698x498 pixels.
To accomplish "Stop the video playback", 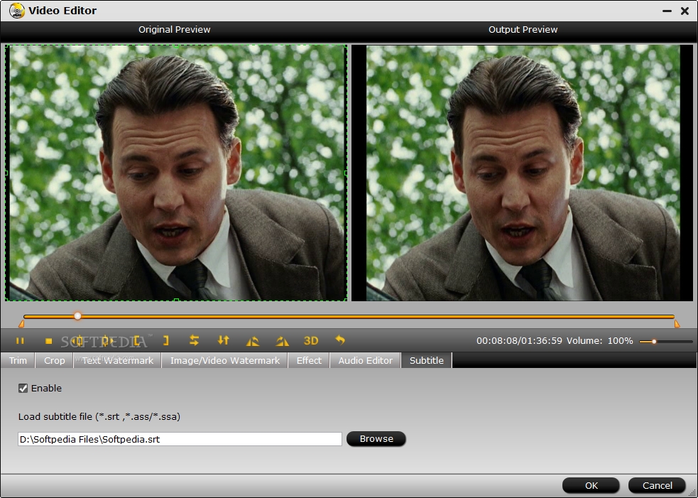I will (49, 341).
